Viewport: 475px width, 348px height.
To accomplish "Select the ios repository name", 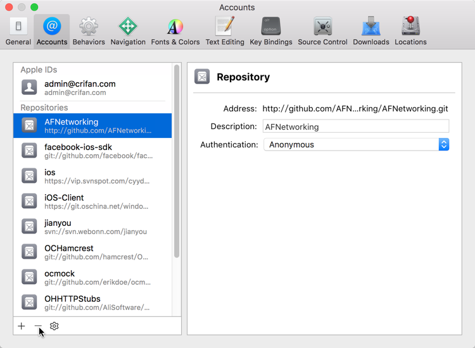I will coord(49,173).
